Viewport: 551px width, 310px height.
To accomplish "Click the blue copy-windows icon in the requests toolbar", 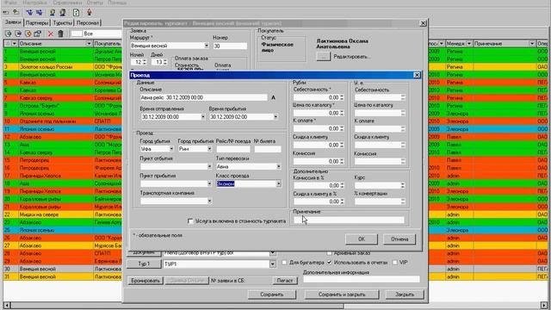I will pos(38,34).
